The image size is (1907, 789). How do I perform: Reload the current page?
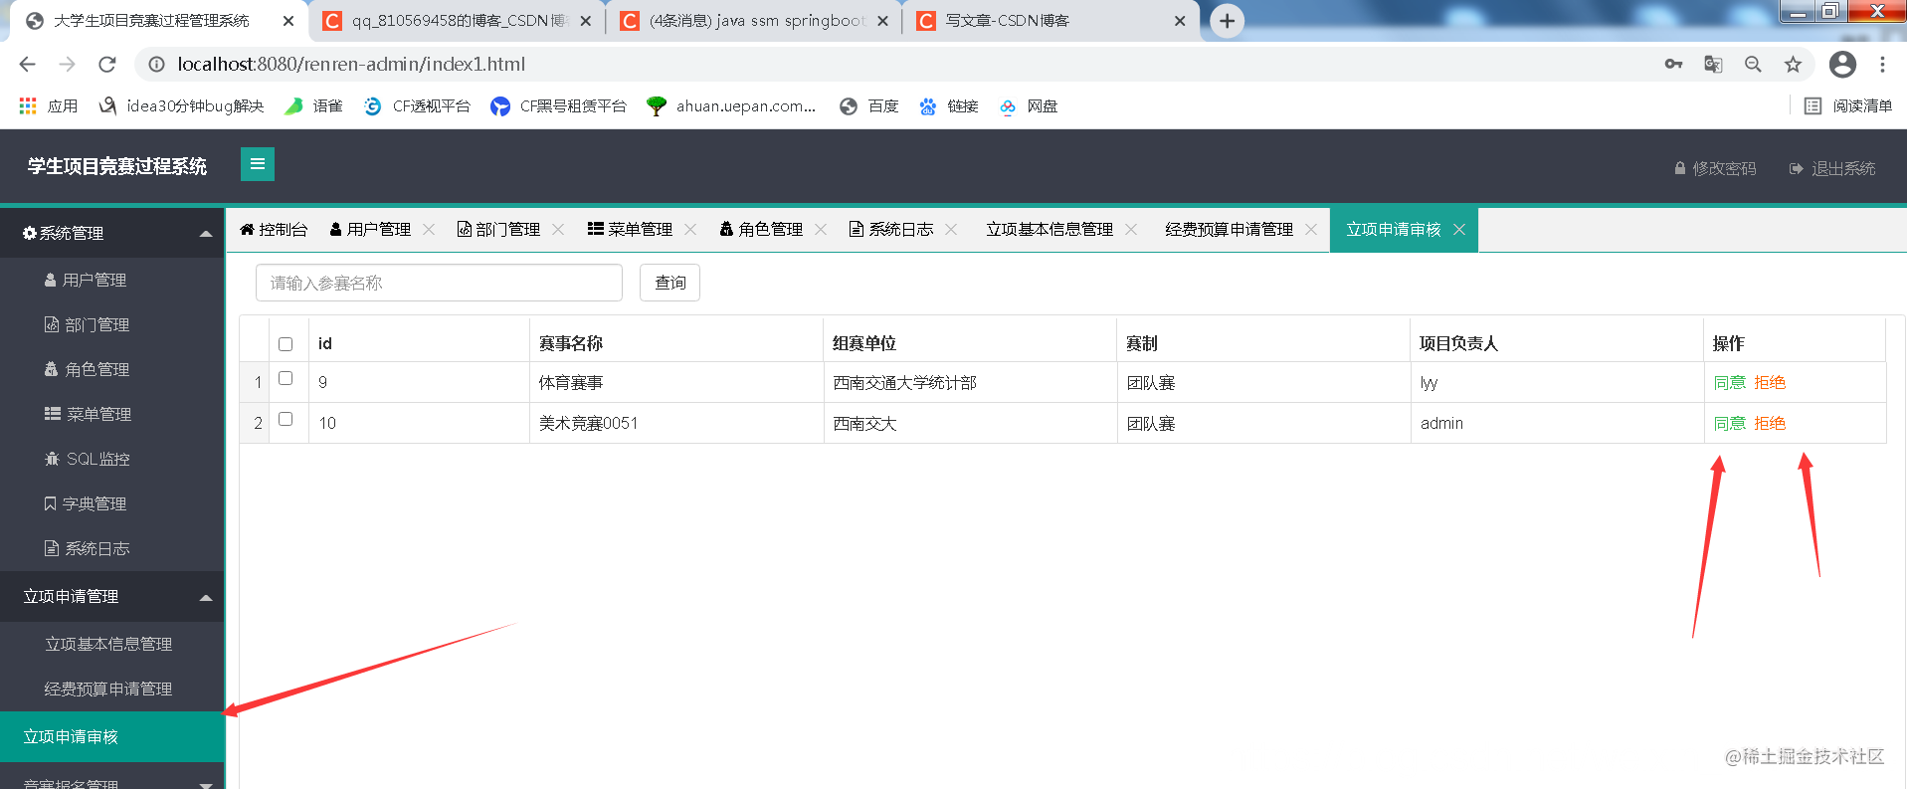107,64
